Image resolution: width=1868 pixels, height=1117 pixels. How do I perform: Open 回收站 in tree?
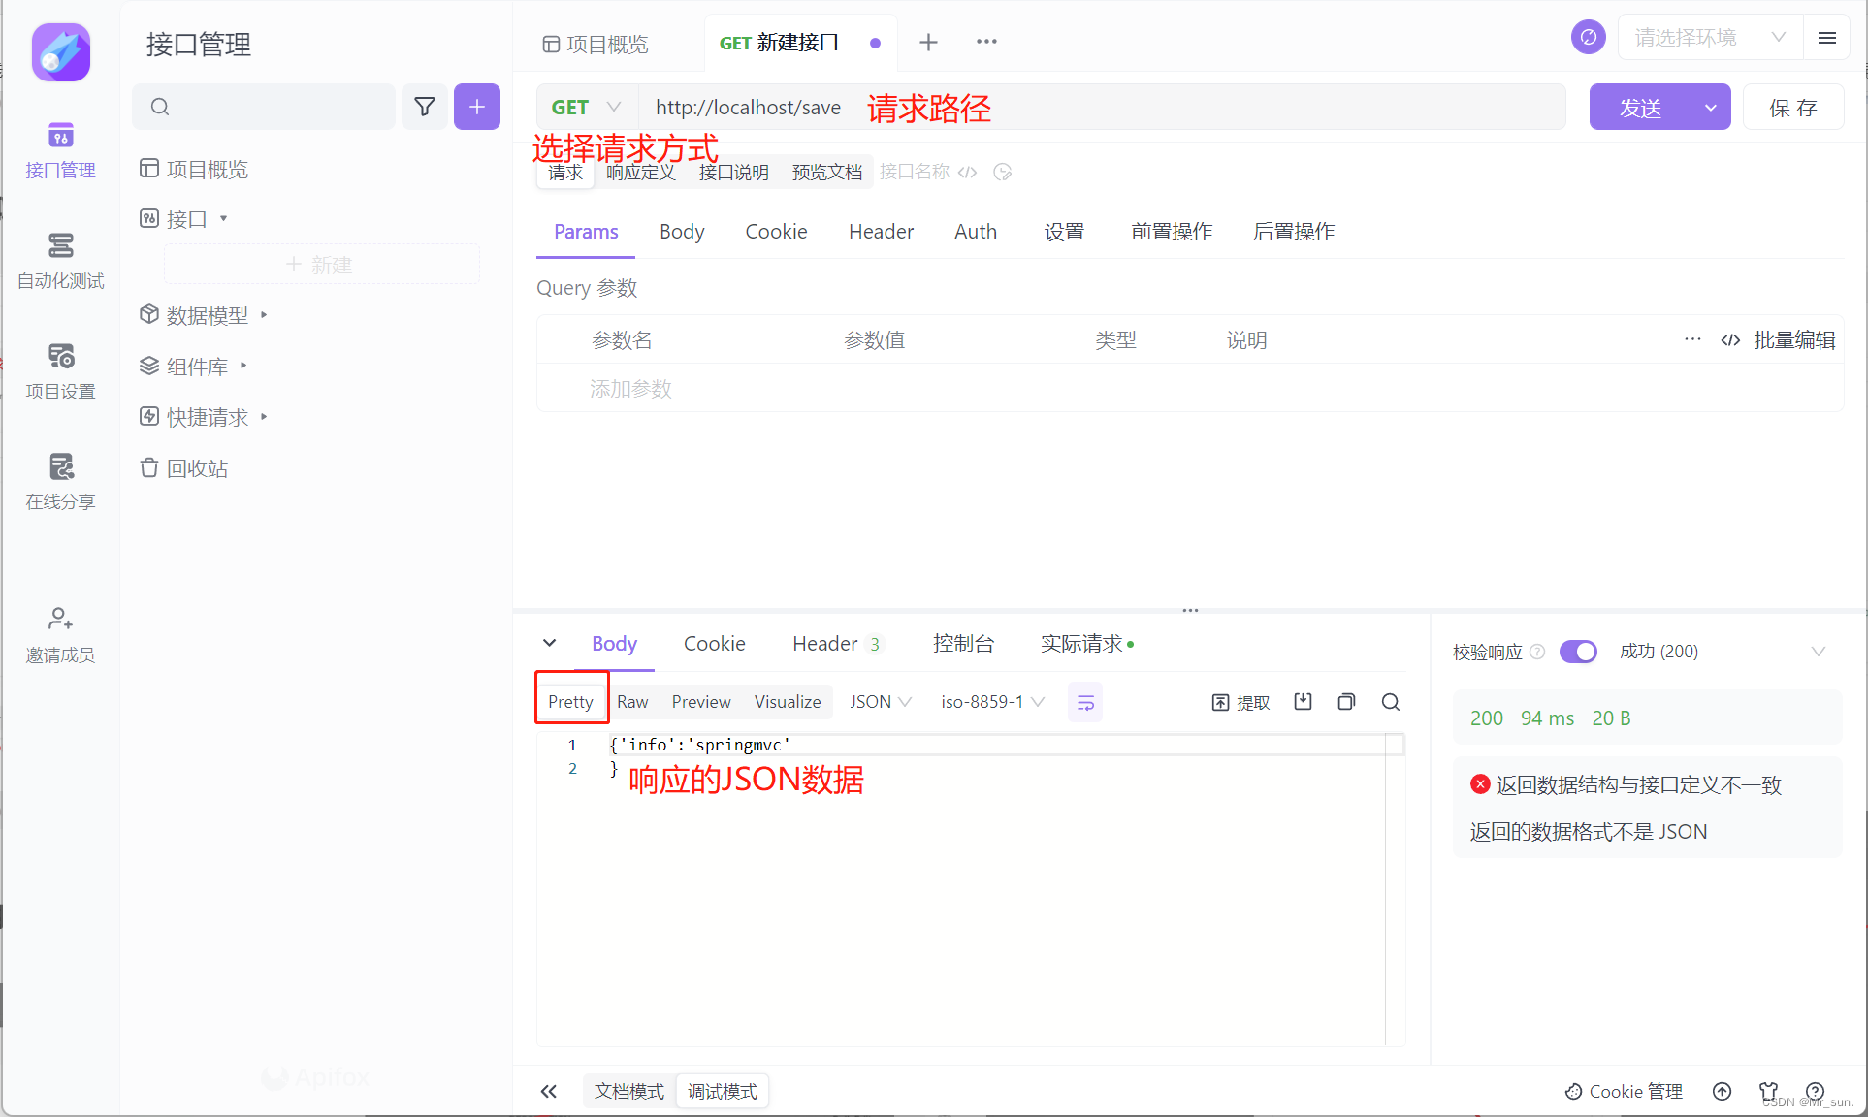[x=184, y=468]
